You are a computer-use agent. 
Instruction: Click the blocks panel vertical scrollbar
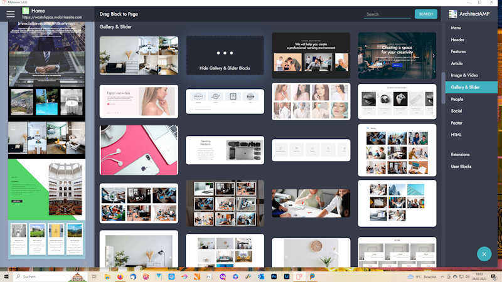[x=443, y=88]
